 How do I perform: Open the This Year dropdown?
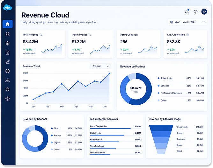coord(100,66)
